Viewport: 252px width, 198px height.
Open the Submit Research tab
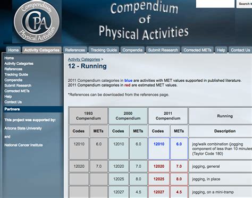(163, 50)
